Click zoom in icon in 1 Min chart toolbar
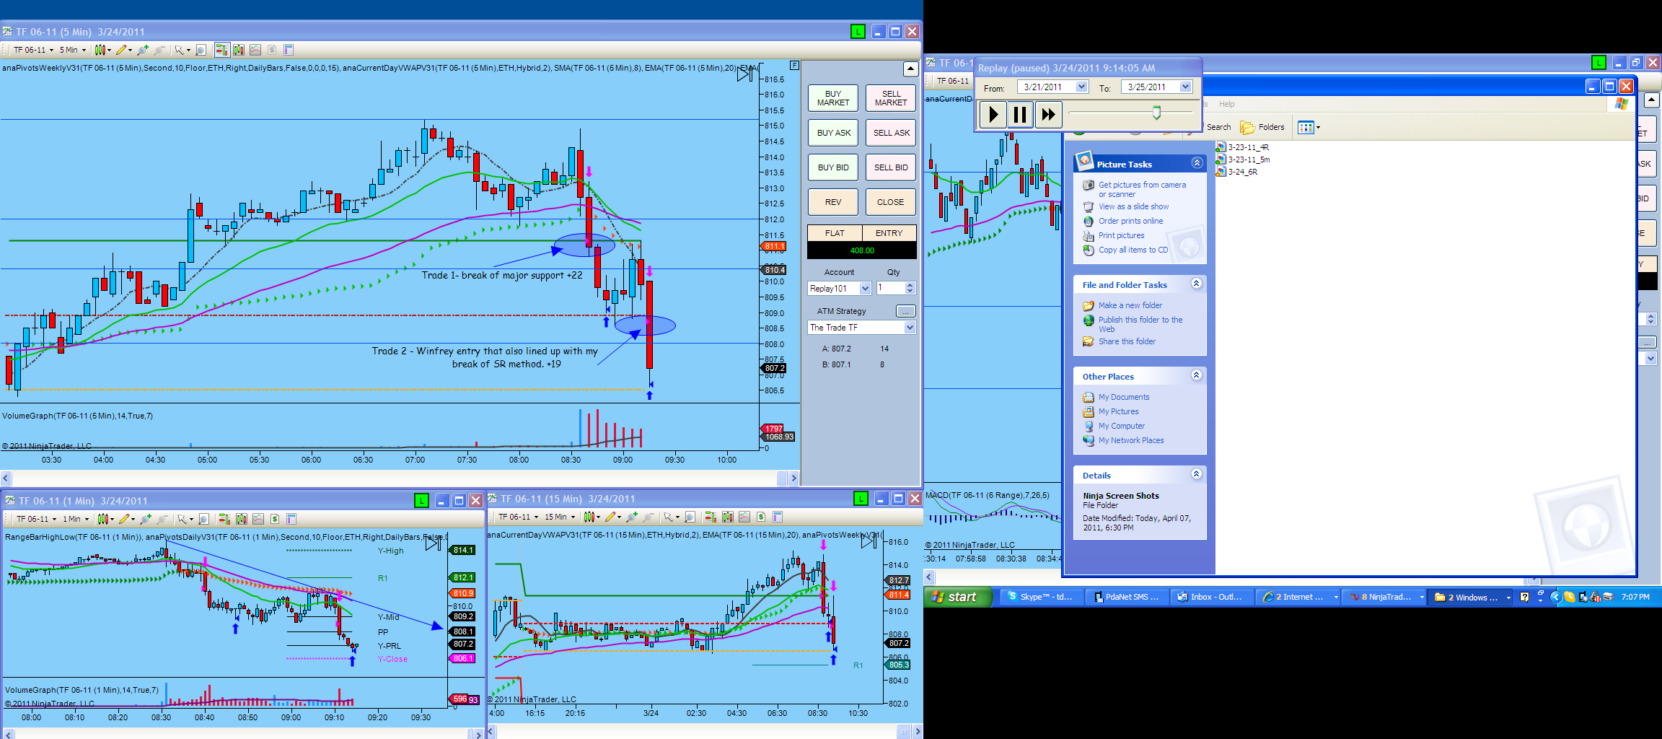 [x=146, y=519]
